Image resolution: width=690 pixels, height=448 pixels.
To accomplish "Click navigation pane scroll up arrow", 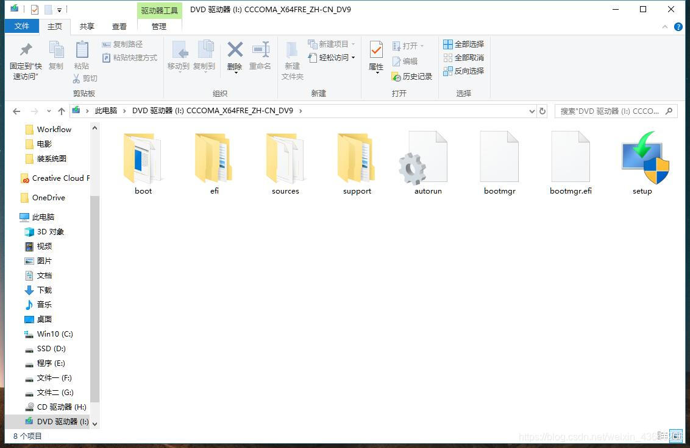I will pyautogui.click(x=94, y=127).
